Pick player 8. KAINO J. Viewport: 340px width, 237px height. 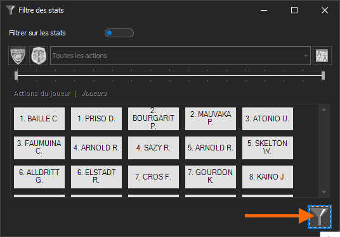tap(268, 177)
